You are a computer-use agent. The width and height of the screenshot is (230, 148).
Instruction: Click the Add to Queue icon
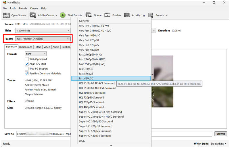tap(33, 15)
